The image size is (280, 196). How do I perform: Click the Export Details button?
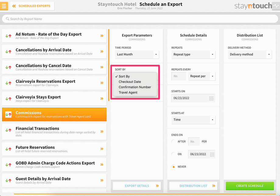click(137, 186)
